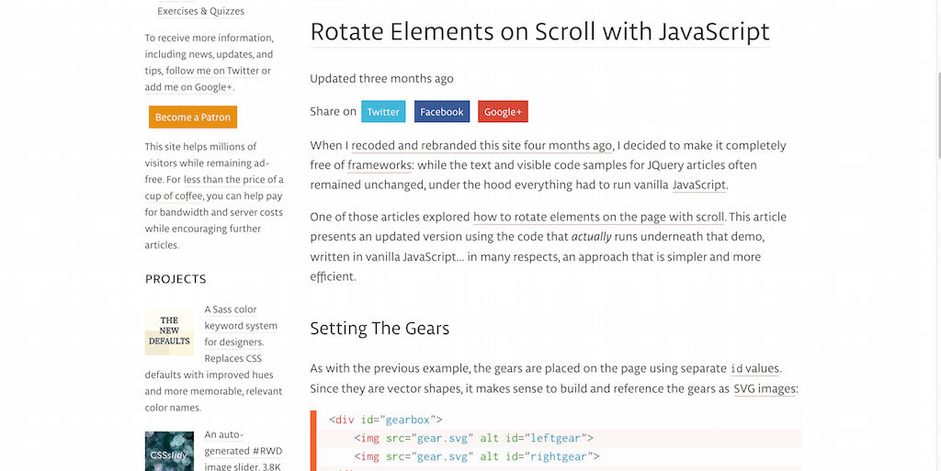Open 'The New Defaults' project thumbnail
The height and width of the screenshot is (471, 941).
coord(169,331)
